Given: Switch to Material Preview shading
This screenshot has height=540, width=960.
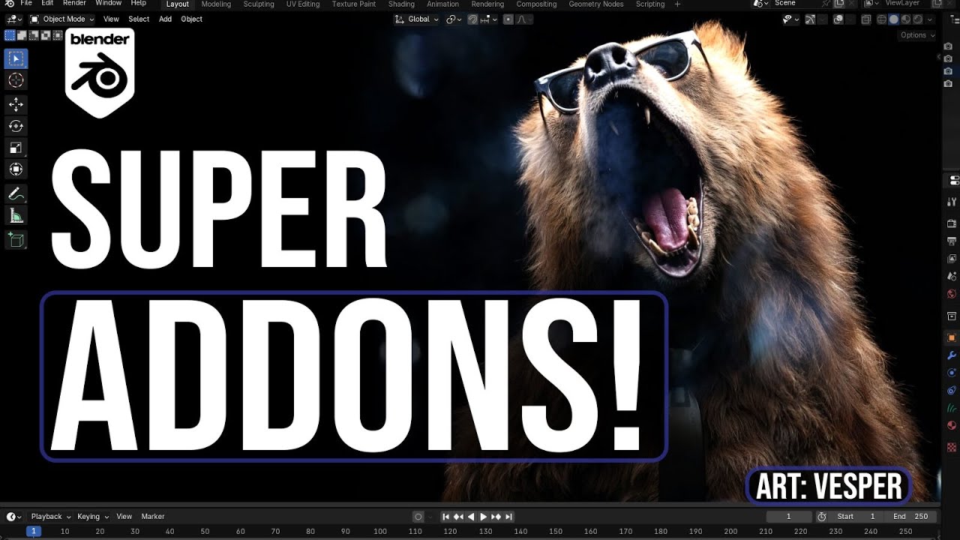Looking at the screenshot, I should click(906, 19).
